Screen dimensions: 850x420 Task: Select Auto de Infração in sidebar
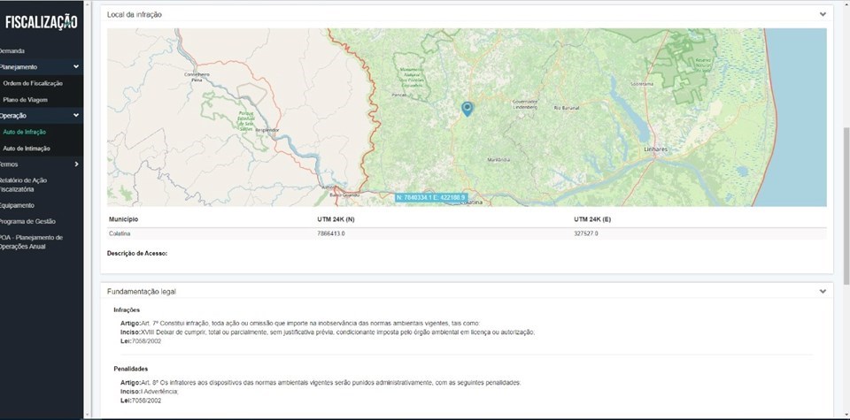pos(25,132)
